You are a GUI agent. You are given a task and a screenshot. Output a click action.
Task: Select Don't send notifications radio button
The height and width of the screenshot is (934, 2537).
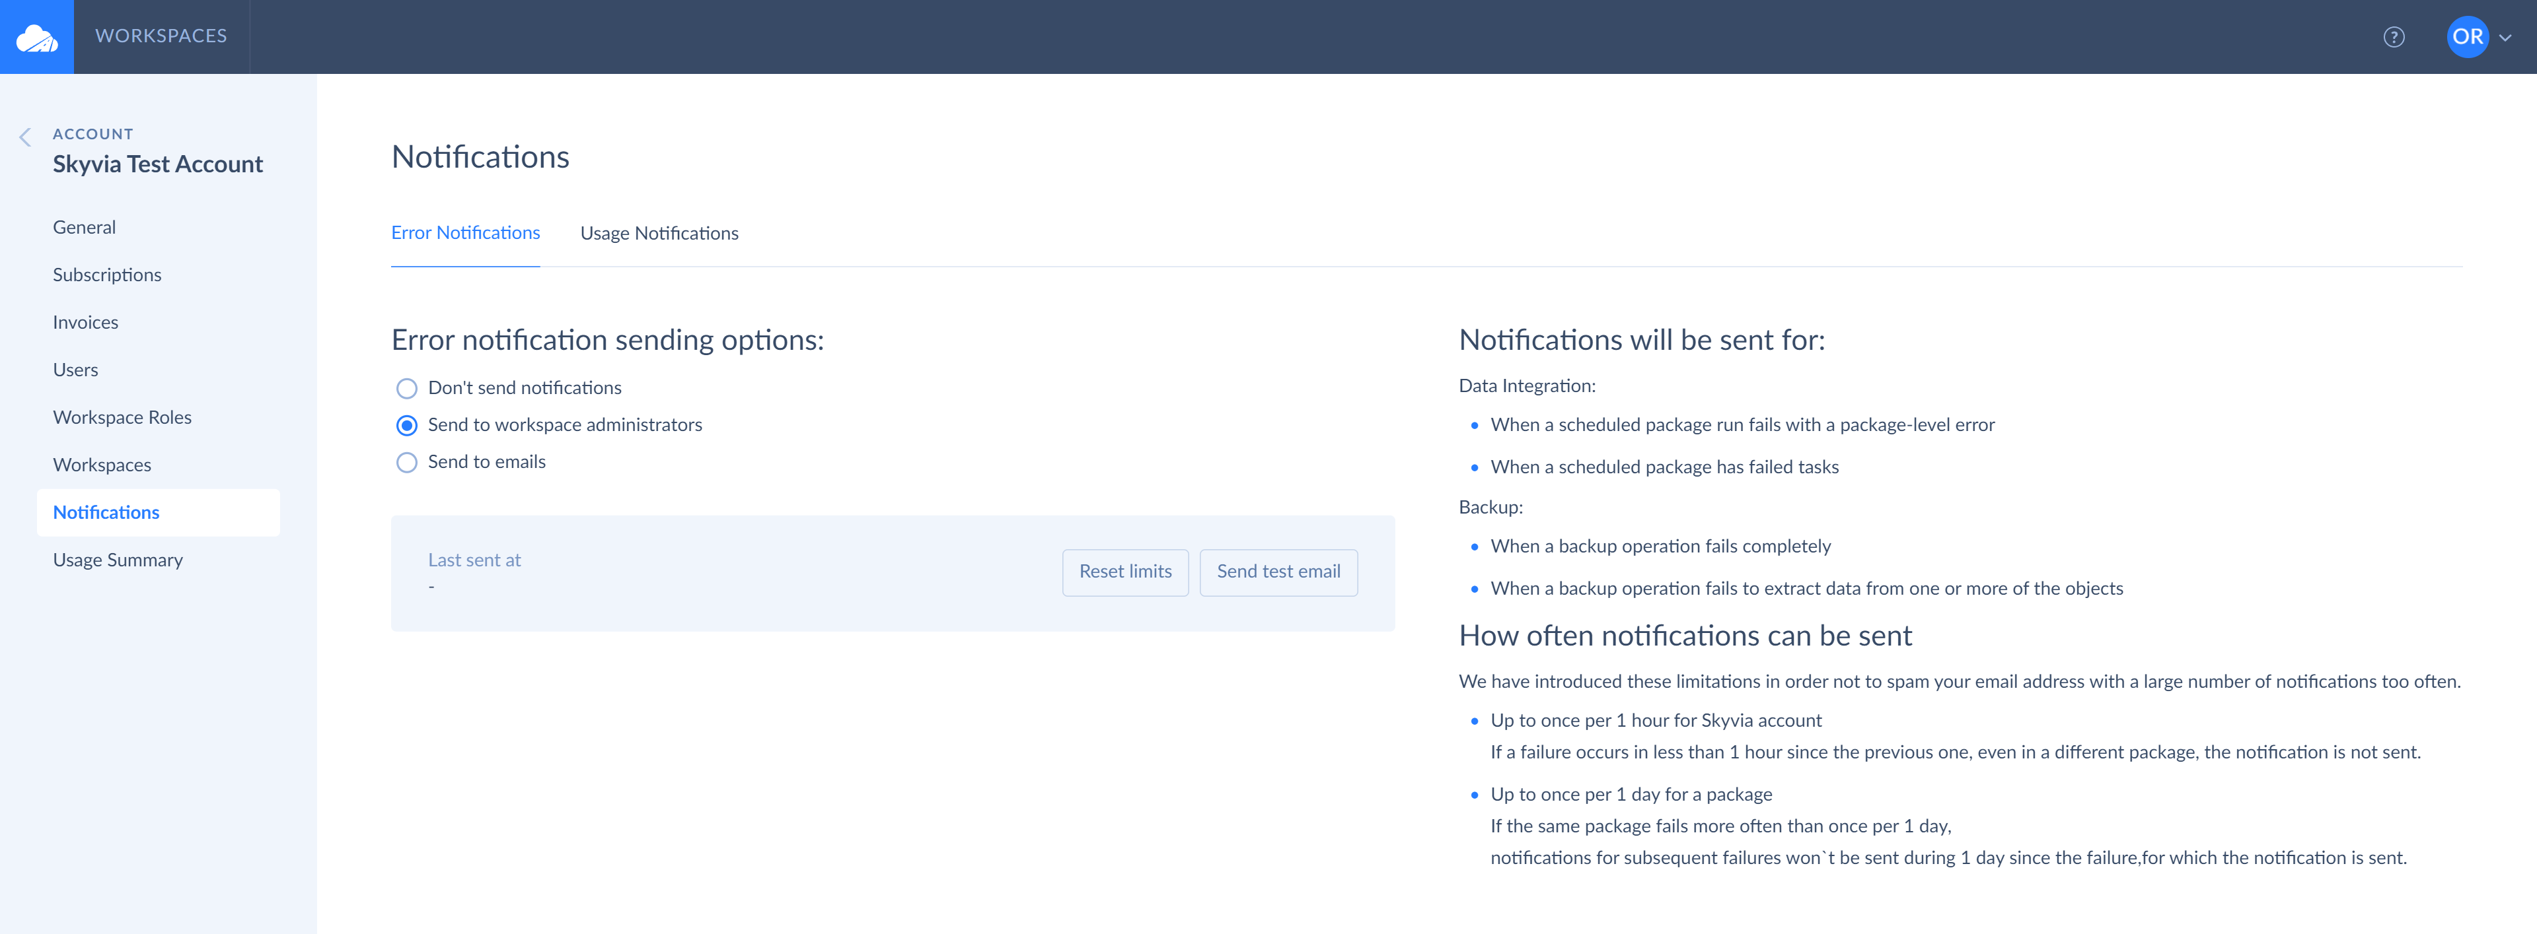pos(406,388)
